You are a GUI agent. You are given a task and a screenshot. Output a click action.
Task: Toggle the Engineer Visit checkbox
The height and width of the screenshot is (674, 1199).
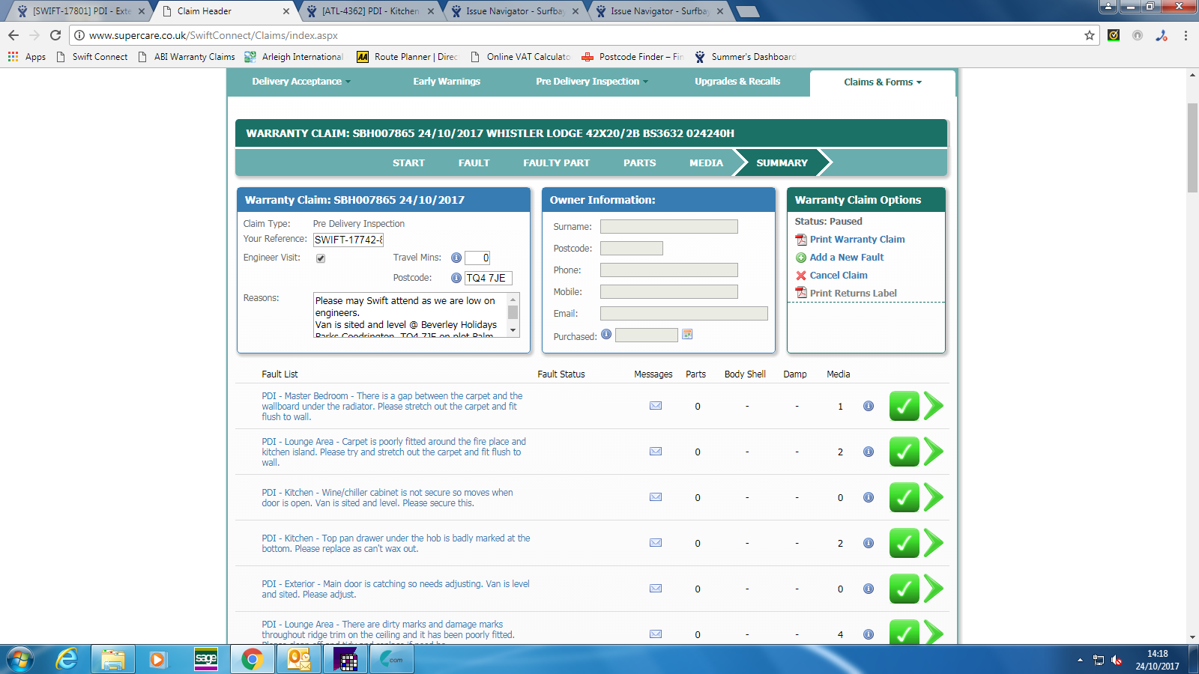click(x=321, y=258)
